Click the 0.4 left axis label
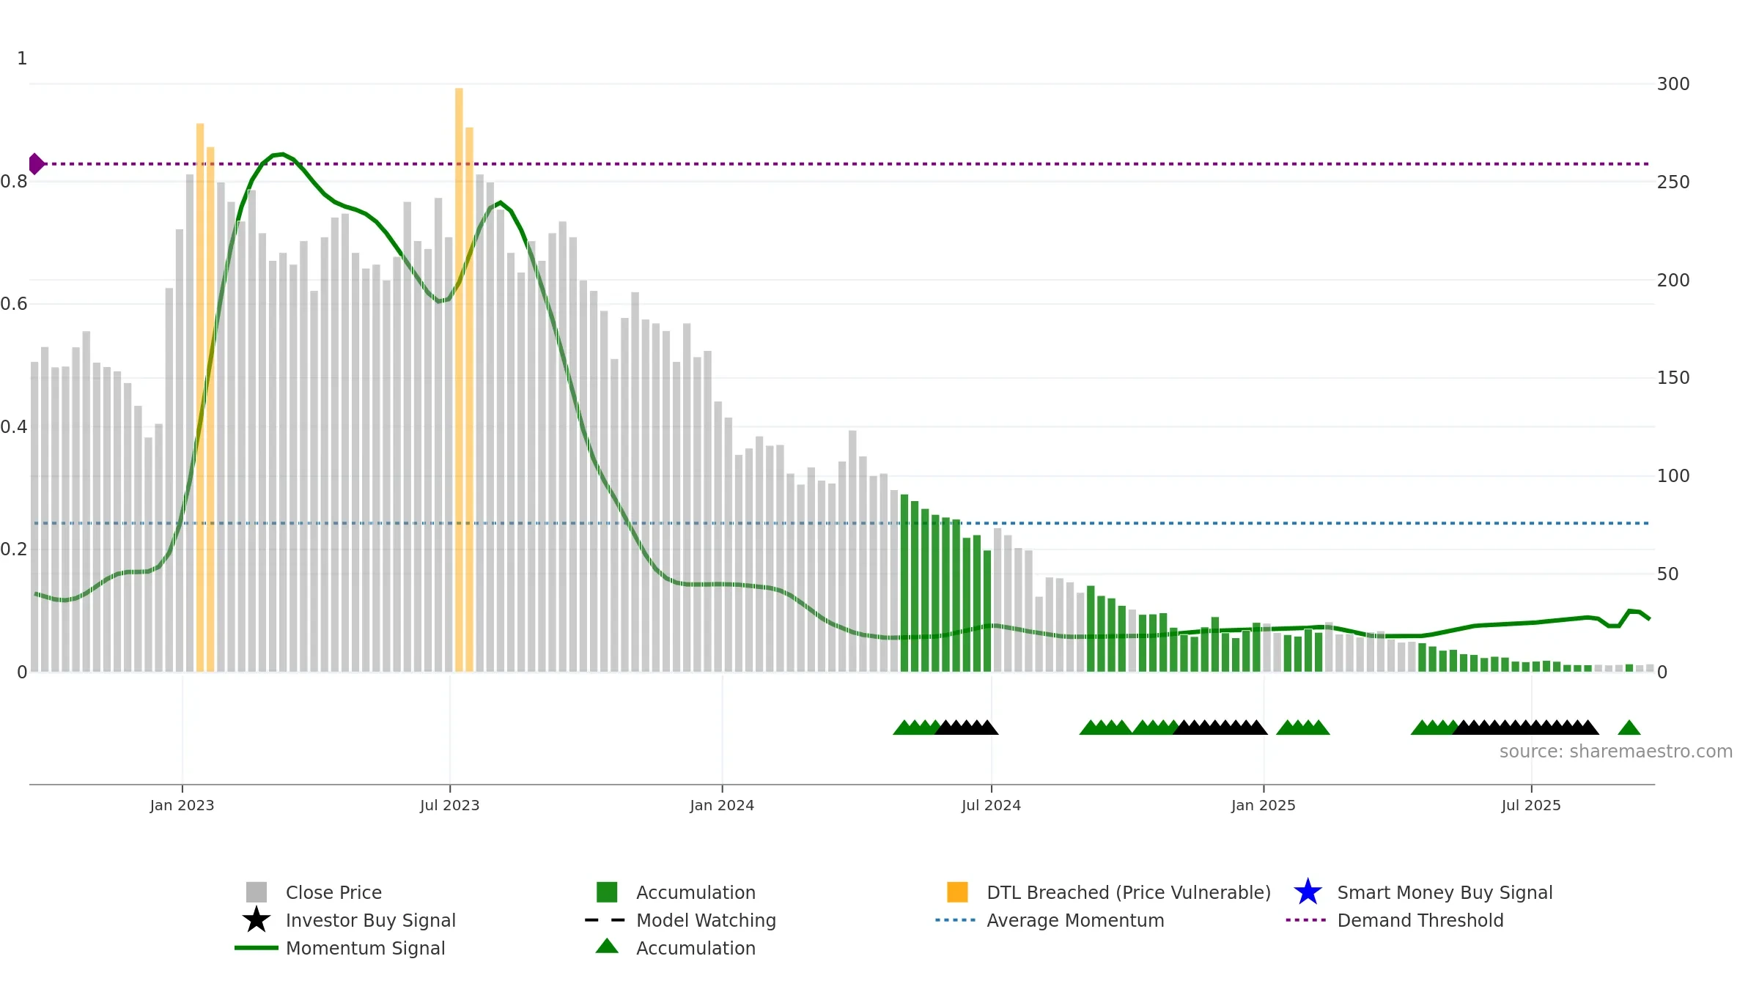1759x989 pixels. pos(14,427)
